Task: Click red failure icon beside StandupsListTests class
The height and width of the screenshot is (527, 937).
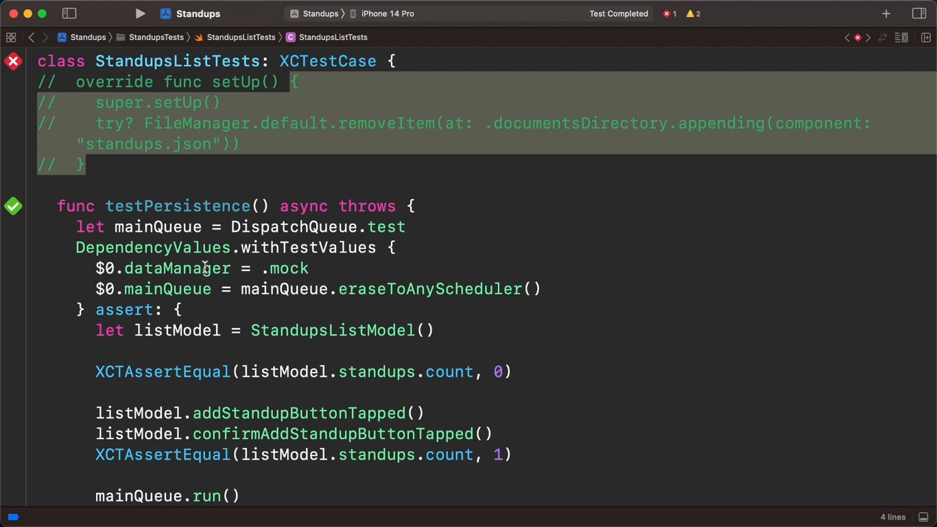Action: 13,61
